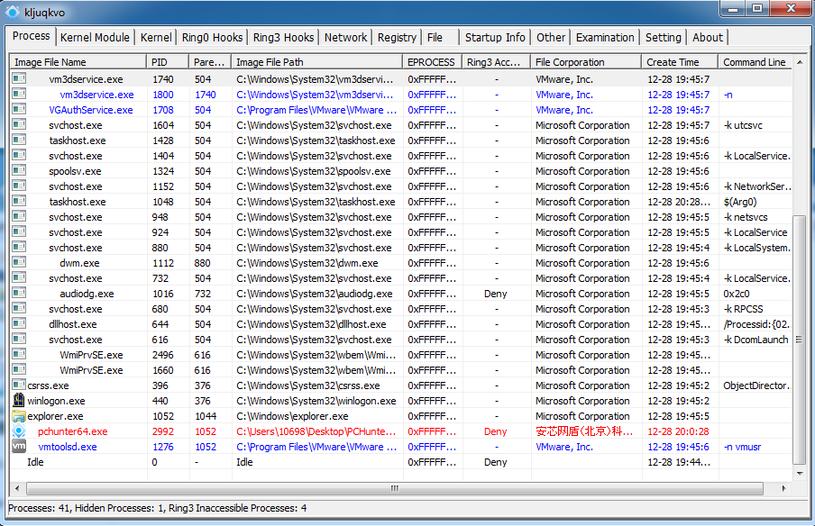Open the File tab
Screen dimensions: 815x526
click(440, 38)
